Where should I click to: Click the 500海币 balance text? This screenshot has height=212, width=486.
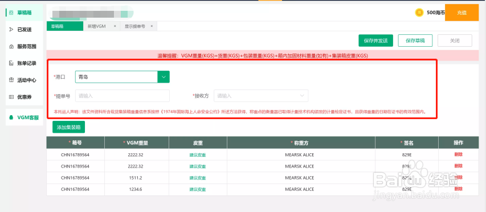436,13
